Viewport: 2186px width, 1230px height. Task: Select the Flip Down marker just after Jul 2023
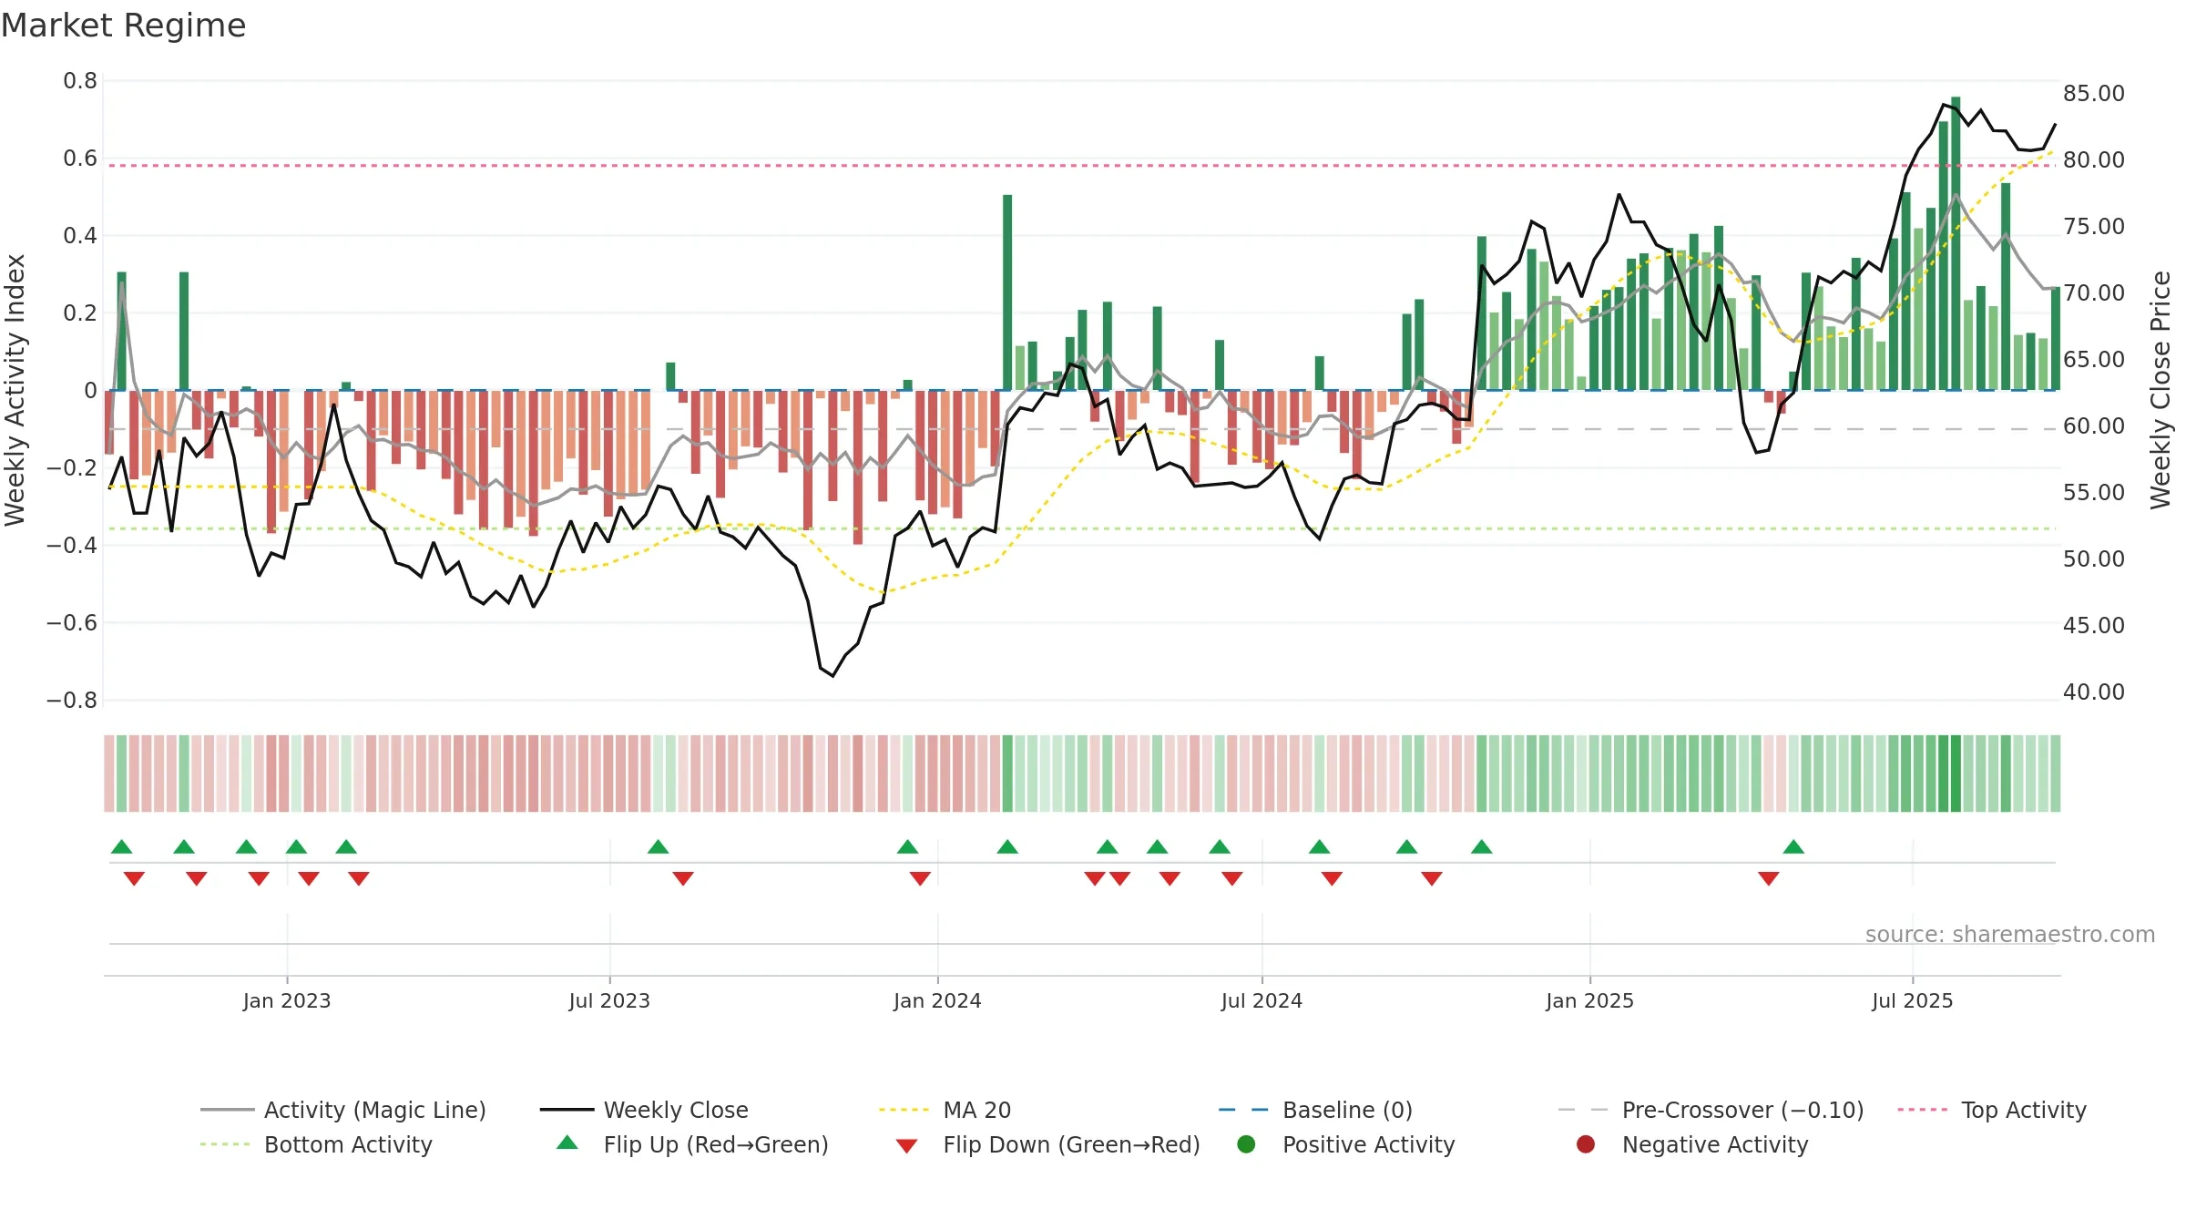point(683,878)
